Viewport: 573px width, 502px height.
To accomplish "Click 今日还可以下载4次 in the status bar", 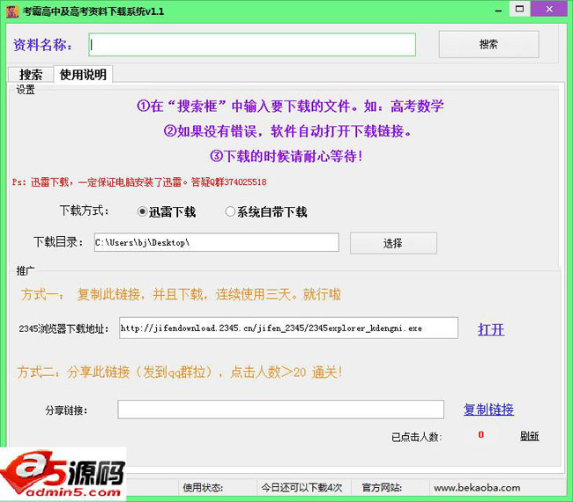I will coord(301,488).
